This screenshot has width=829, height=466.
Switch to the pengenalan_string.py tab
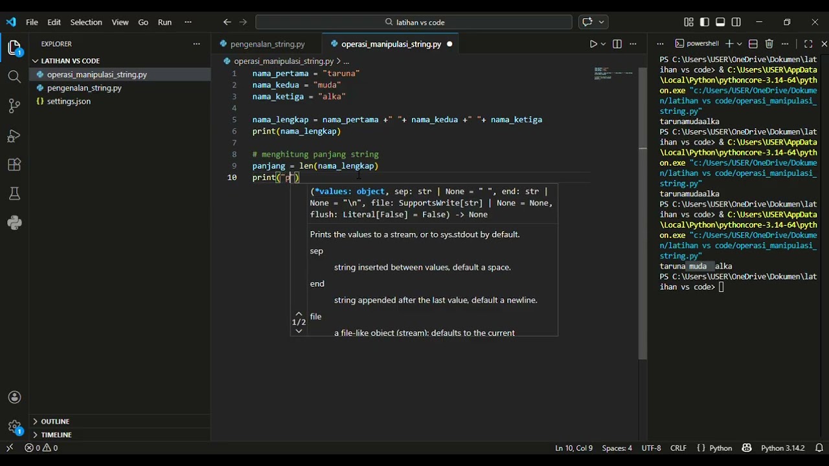(267, 44)
